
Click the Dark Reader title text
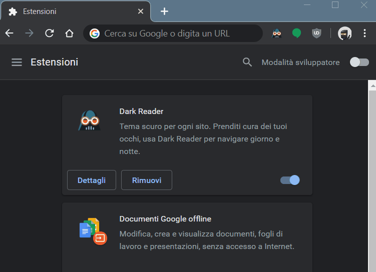[x=141, y=111]
